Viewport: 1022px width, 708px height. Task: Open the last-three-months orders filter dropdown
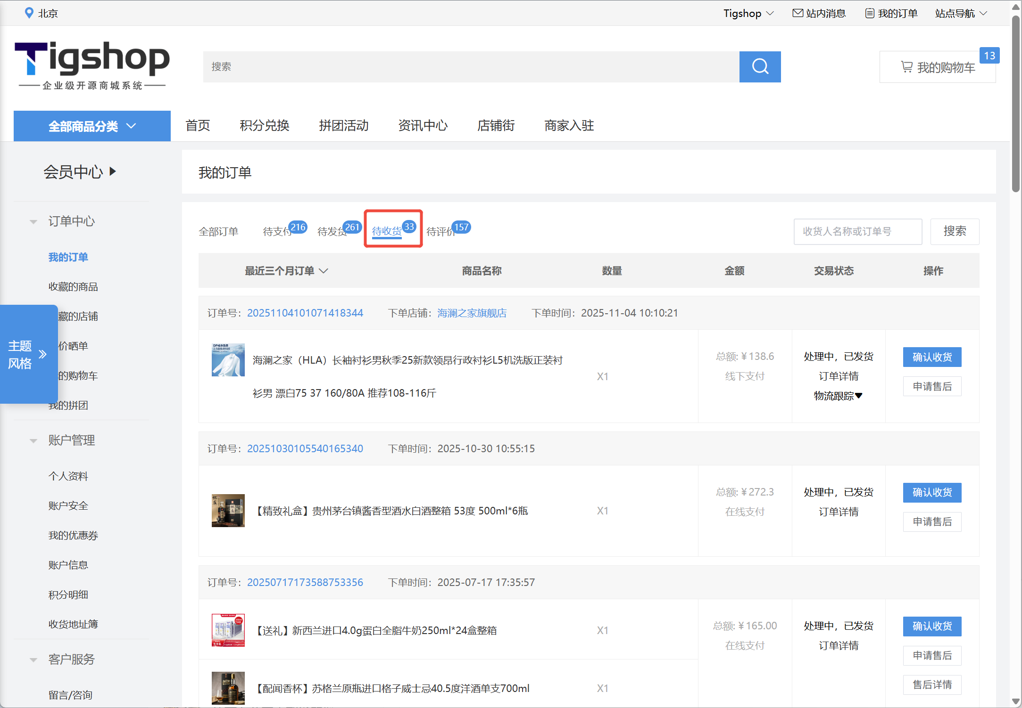[286, 271]
